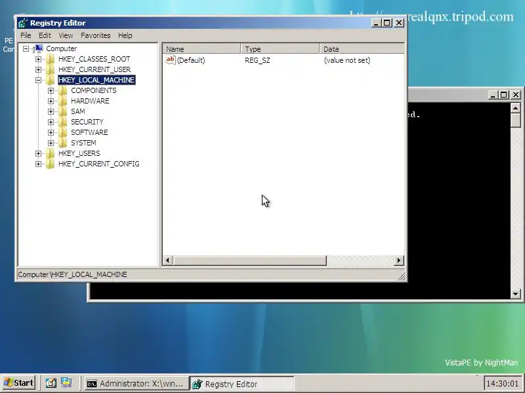Select the COMPONENTS key label
Viewport: 525px width, 393px height.
[94, 90]
